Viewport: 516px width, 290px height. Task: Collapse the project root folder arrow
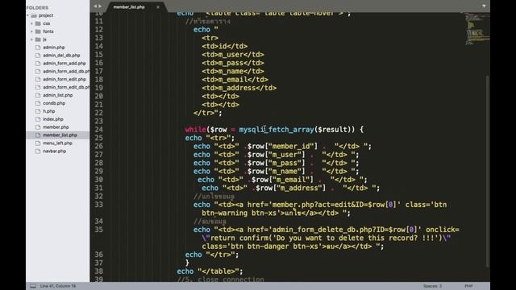click(27, 15)
